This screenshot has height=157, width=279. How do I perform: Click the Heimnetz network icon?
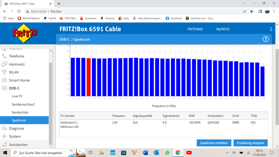coord(4,64)
